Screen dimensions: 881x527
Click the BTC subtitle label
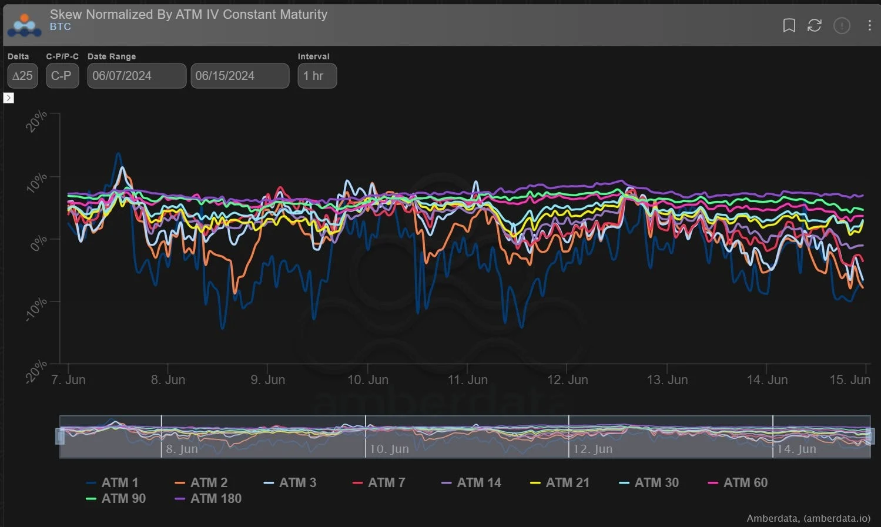click(x=61, y=27)
